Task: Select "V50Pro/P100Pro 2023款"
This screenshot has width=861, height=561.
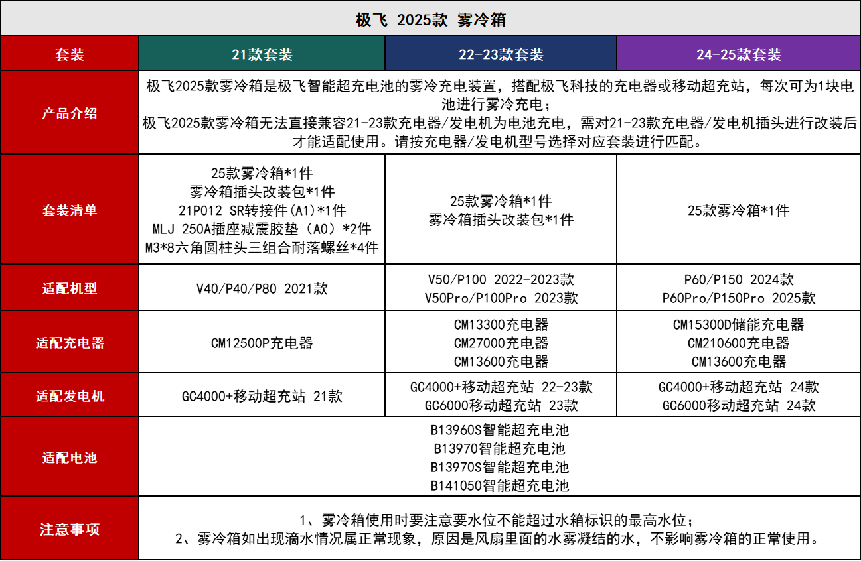Action: [x=501, y=298]
